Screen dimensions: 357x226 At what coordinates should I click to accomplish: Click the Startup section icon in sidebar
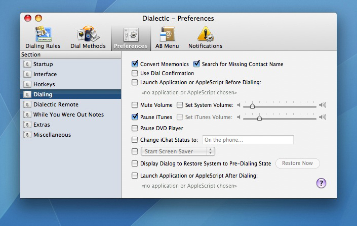coord(27,64)
